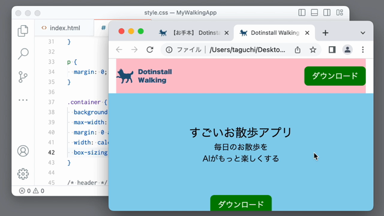Open Customize Layout icon in VS Code
384x216 pixels.
click(340, 13)
